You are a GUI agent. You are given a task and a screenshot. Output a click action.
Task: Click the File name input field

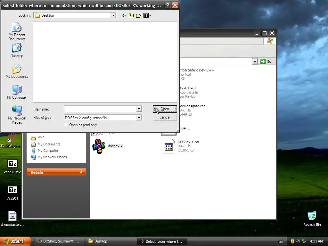click(x=100, y=109)
